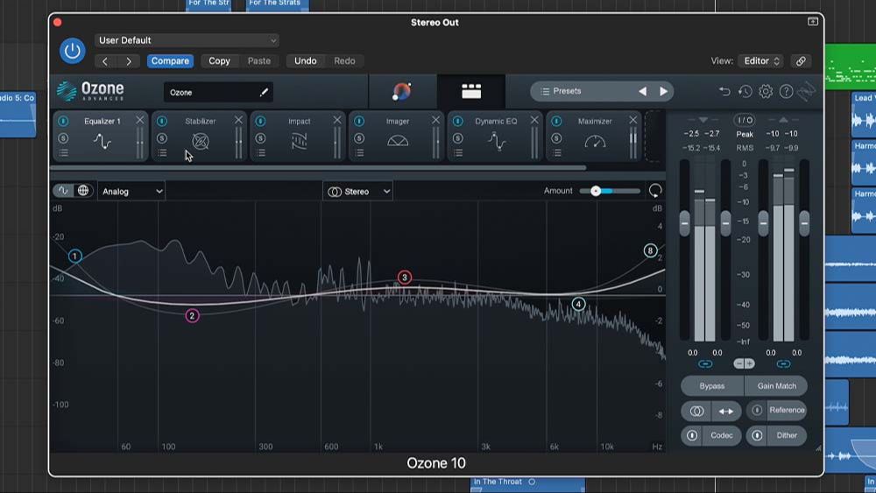This screenshot has height=493, width=876.
Task: Open the undo history clock icon
Action: 745,91
